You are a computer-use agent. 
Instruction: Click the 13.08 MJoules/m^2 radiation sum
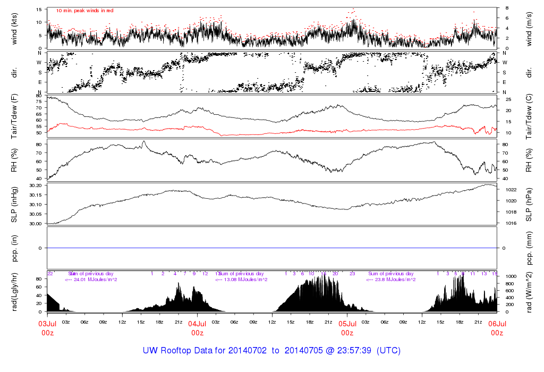pos(242,280)
